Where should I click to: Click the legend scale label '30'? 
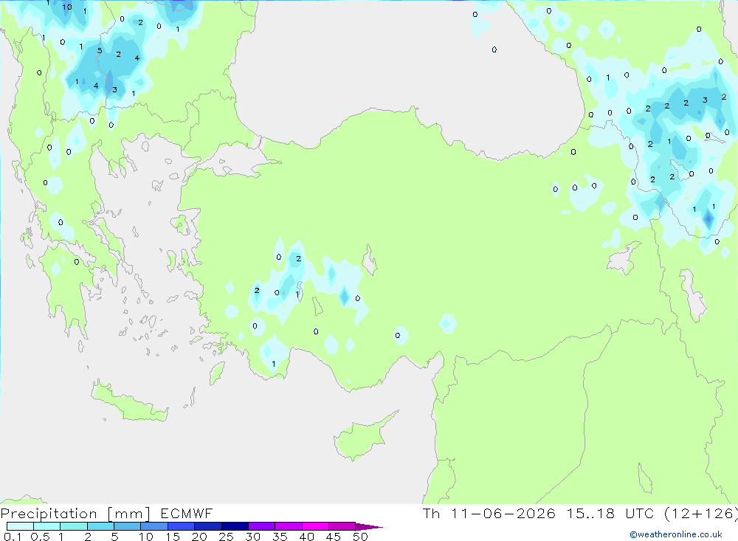tap(253, 537)
